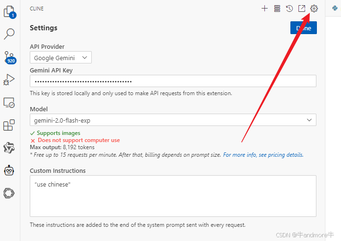Open Cline in editor pop-out icon

[x=302, y=9]
